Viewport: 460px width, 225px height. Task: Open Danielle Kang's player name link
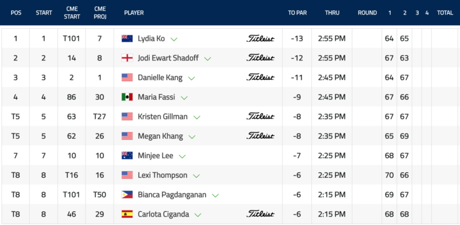coord(160,78)
